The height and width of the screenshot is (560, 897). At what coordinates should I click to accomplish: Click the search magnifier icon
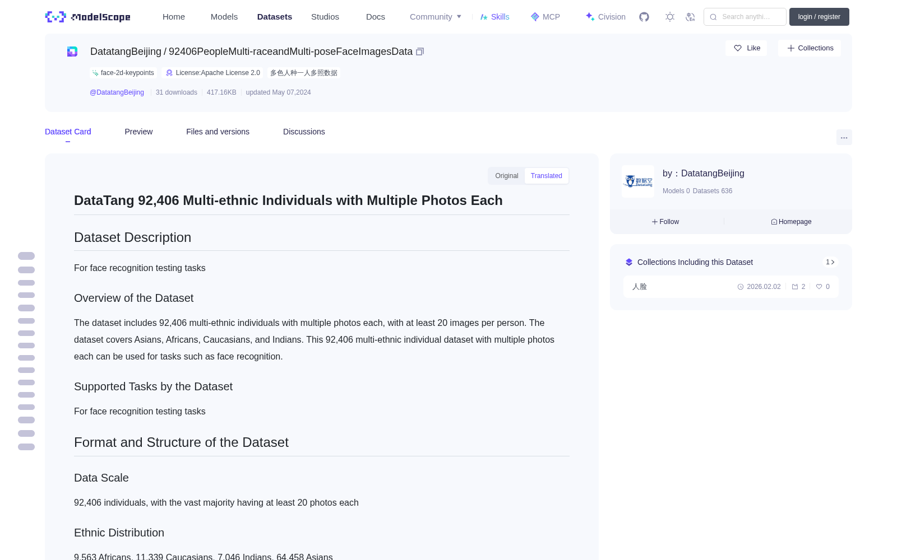click(713, 17)
